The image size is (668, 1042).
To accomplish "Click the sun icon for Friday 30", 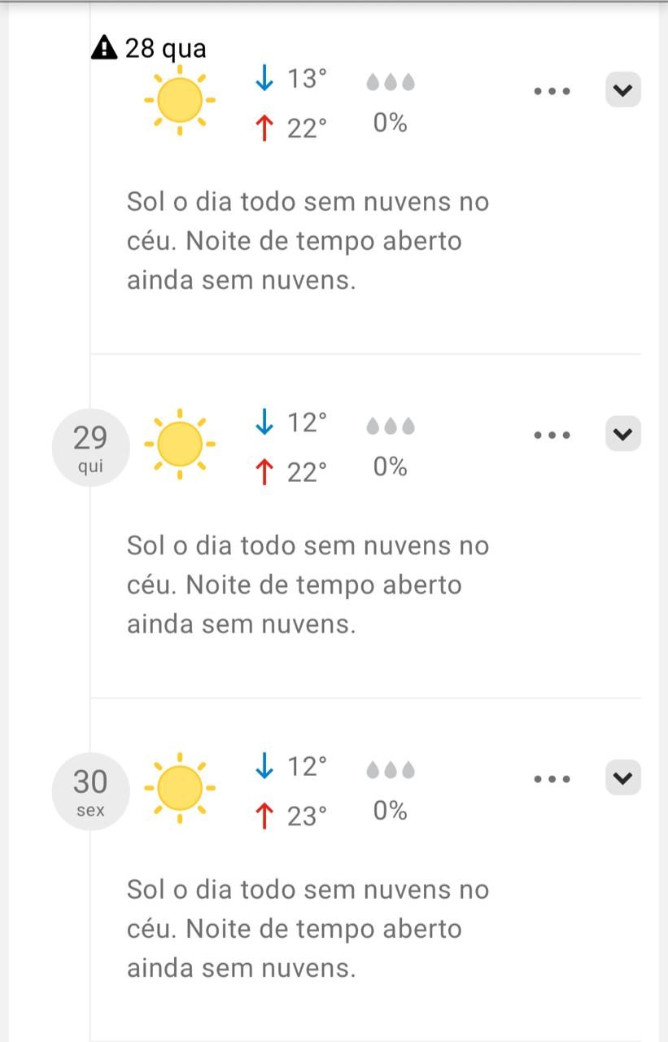I will point(180,788).
